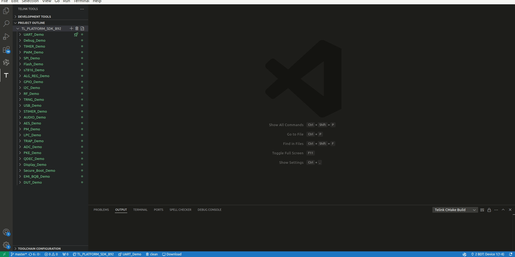This screenshot has height=257, width=515.
Task: Toggle output scroll lock
Action: [x=489, y=210]
